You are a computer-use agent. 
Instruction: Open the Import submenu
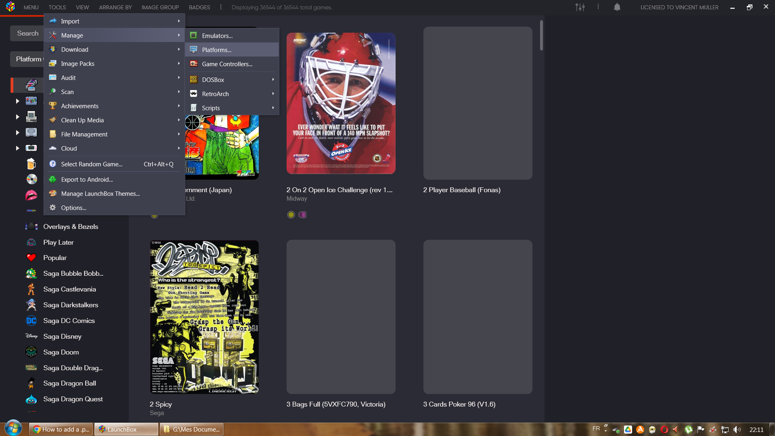pyautogui.click(x=114, y=21)
